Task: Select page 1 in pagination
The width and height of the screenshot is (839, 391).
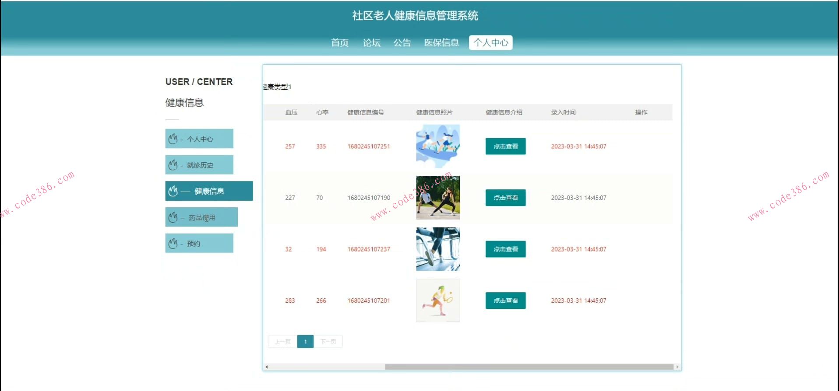Action: pyautogui.click(x=305, y=342)
